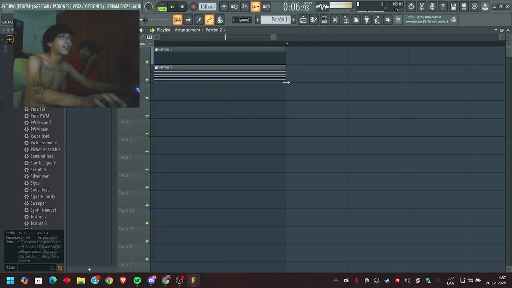Open the Playlist menu arrow
The height and width of the screenshot is (288, 512).
tap(152, 30)
